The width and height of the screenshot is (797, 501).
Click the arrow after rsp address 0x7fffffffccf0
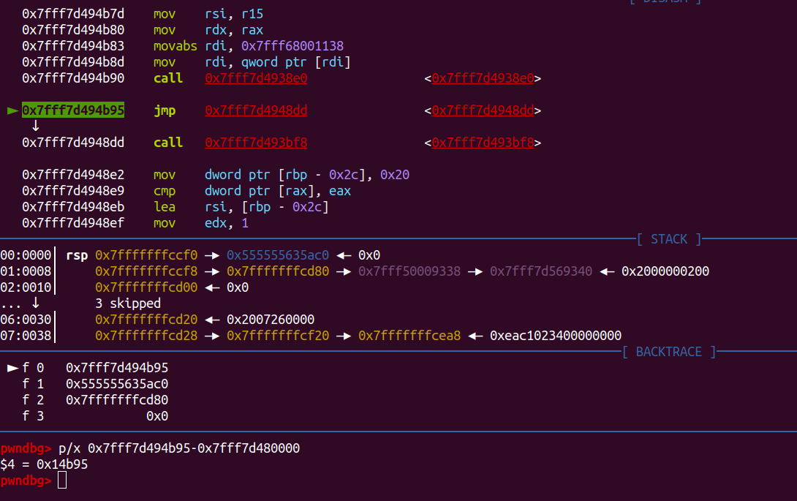(212, 255)
